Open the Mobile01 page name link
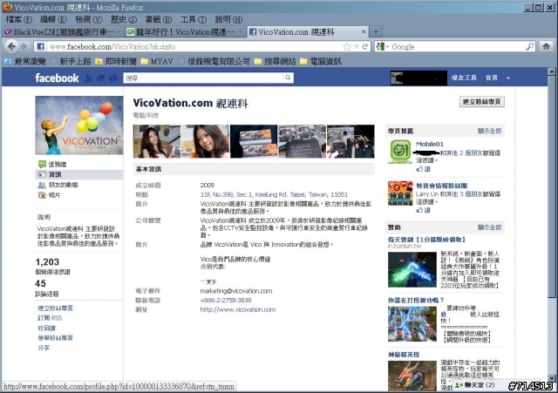 pos(430,144)
